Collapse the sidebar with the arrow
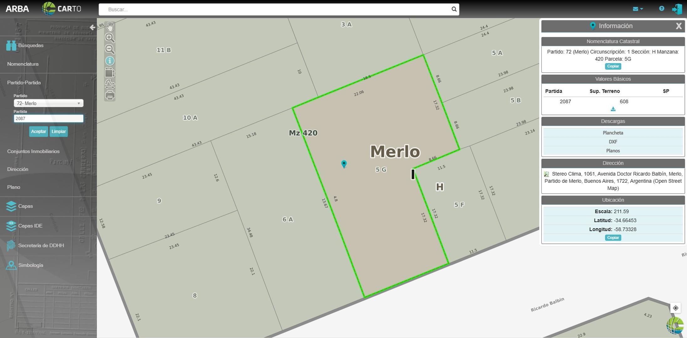The image size is (687, 338). [x=92, y=27]
